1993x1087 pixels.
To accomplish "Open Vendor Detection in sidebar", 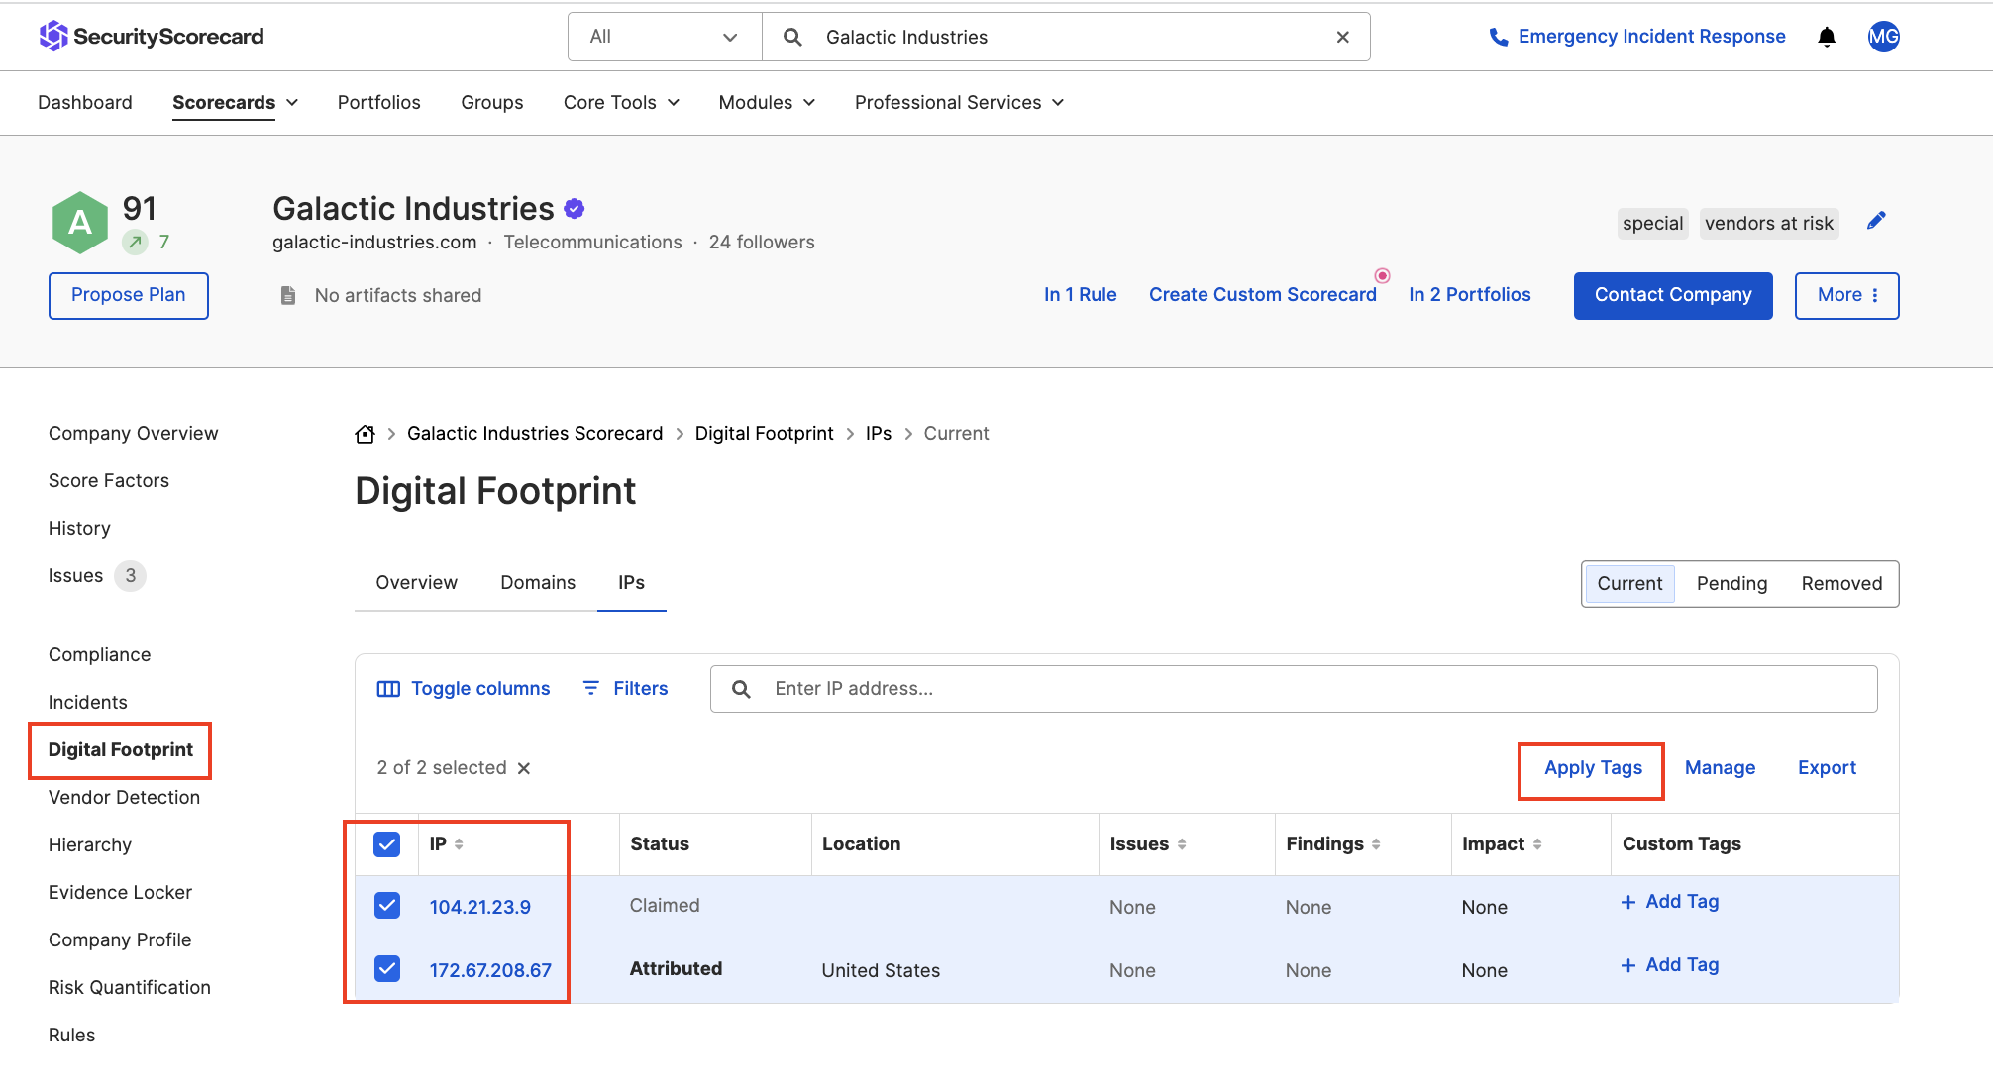I will [x=124, y=798].
